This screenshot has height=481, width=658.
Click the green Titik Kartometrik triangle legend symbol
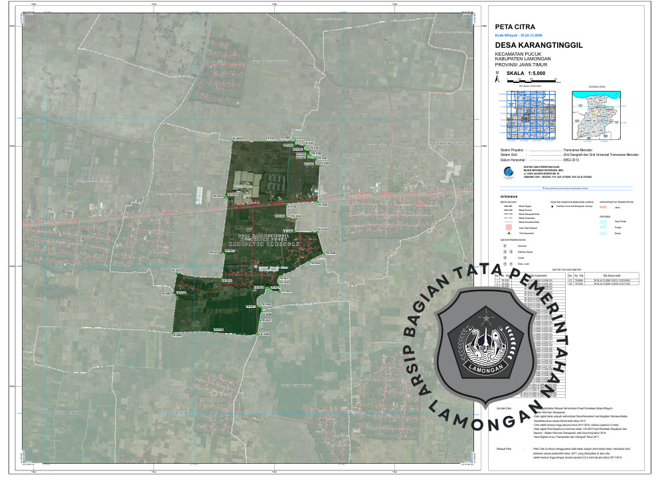click(508, 234)
